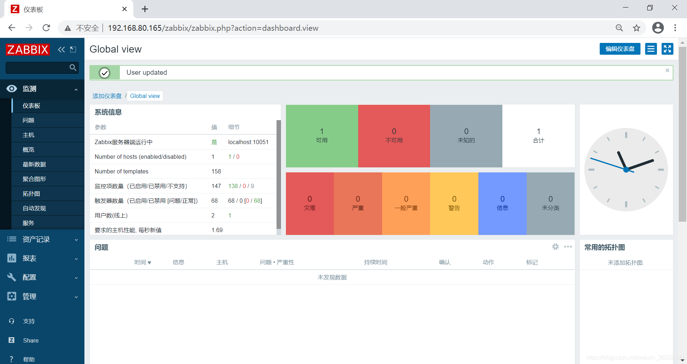Click the Global view breadcrumb link
This screenshot has height=364, width=687.
pyautogui.click(x=145, y=96)
